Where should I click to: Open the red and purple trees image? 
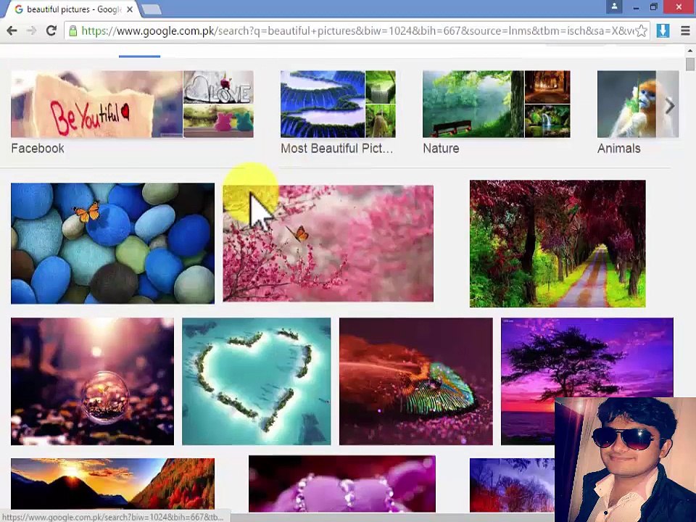(x=512, y=485)
